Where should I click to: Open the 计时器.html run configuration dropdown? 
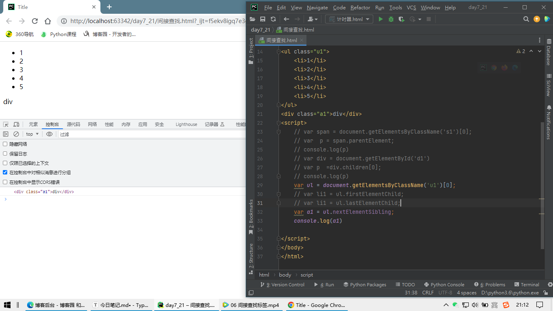[x=349, y=19]
